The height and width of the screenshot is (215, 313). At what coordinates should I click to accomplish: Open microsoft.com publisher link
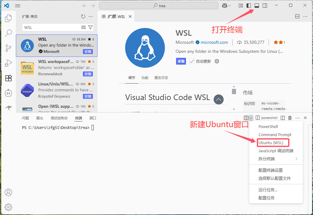click(x=214, y=42)
